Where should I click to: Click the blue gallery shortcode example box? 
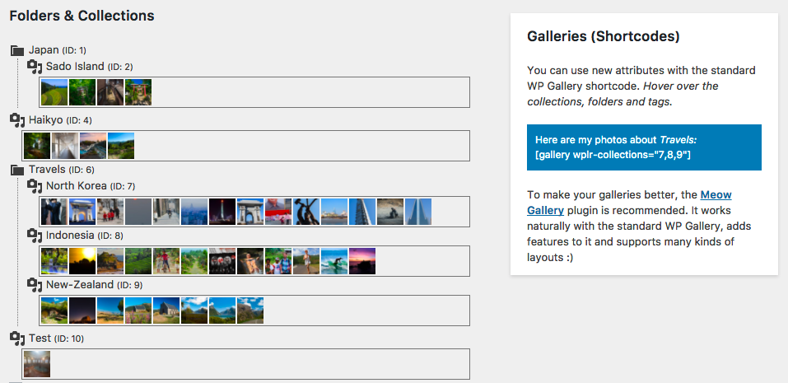click(644, 147)
